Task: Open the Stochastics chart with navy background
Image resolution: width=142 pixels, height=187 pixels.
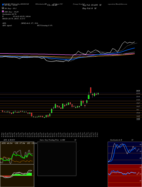Action: coord(125,153)
